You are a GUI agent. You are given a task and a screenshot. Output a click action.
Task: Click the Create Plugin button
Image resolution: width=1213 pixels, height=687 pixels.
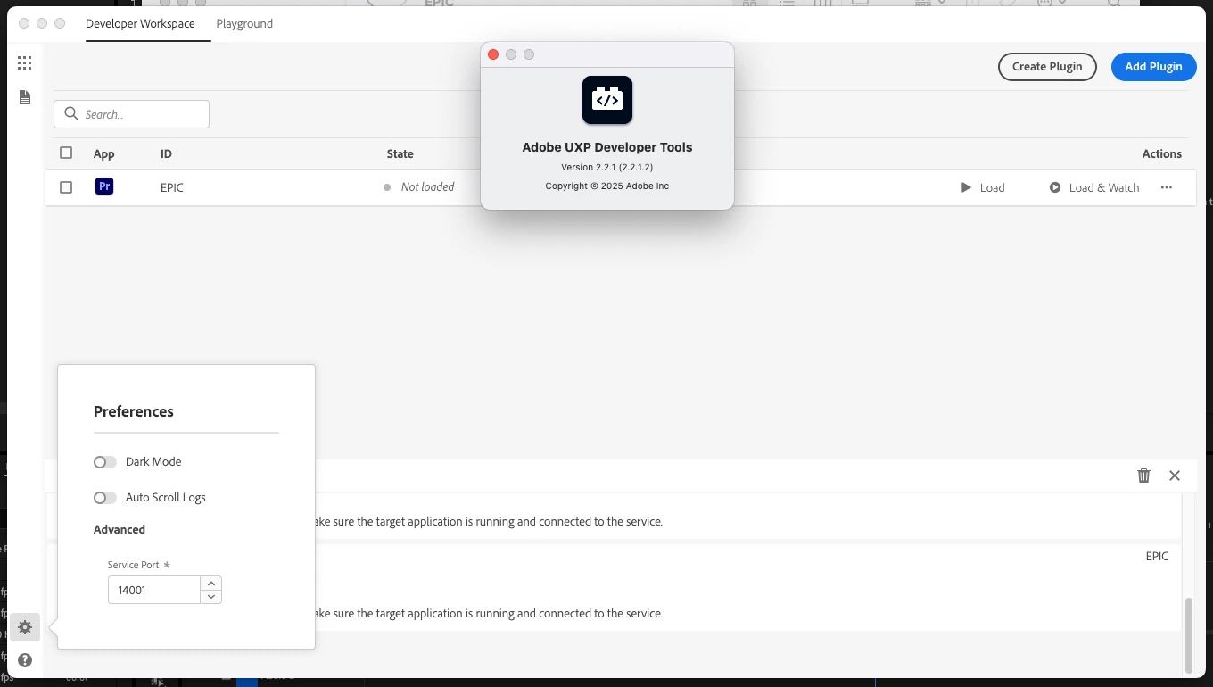pos(1047,66)
